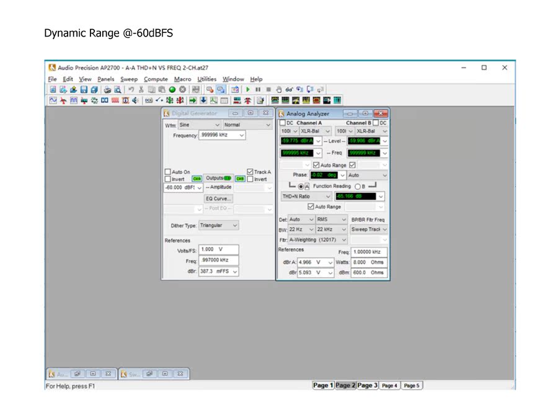This screenshot has width=558, height=415.
Task: Switch to Page 5 tab
Action: pos(412,385)
